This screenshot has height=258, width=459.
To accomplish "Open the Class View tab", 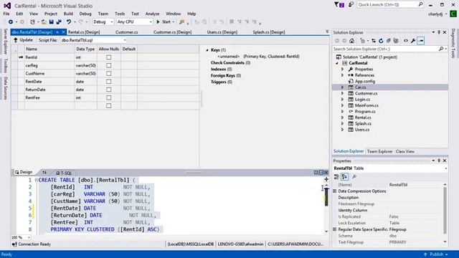I will [x=404, y=151].
